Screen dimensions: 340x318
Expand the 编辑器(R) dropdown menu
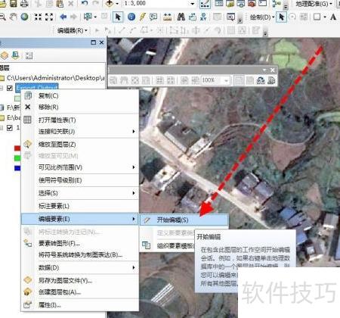(x=73, y=31)
